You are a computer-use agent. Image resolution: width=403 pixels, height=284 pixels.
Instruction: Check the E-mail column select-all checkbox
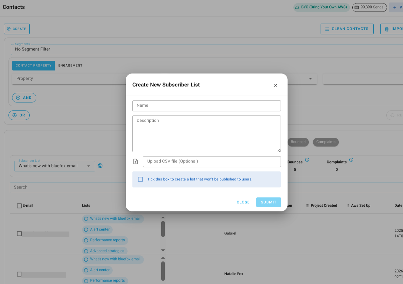click(19, 205)
